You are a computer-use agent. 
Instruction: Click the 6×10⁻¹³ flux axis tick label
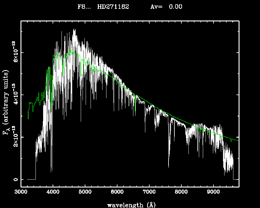coord(15,52)
